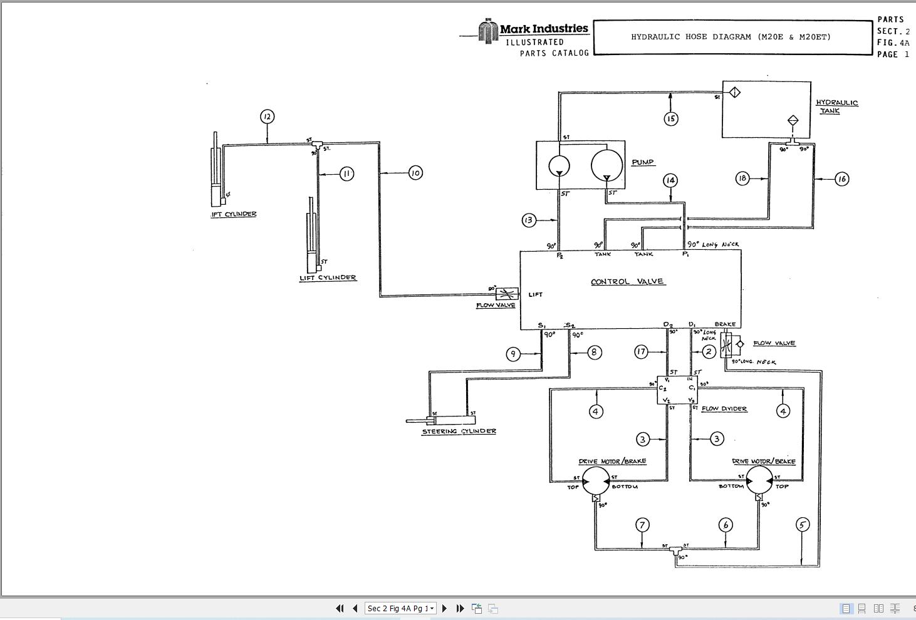Go to the next page
Screen dimensions: 916x620
(x=445, y=608)
